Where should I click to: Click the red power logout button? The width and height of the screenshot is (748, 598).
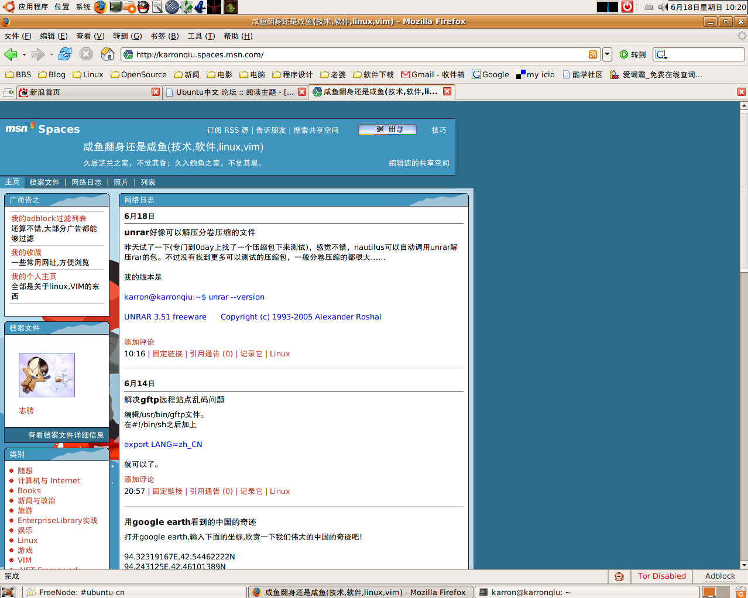(627, 7)
